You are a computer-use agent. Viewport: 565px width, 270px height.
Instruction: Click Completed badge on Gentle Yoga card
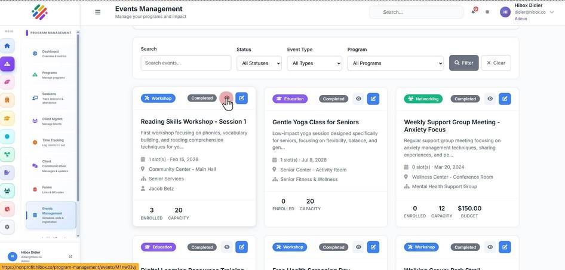pos(334,99)
